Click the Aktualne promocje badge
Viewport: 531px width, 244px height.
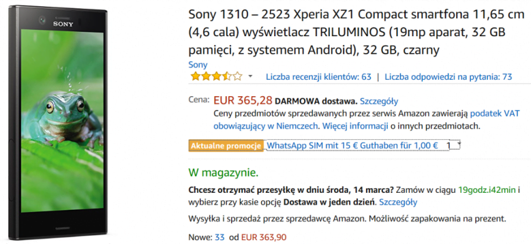click(x=226, y=146)
